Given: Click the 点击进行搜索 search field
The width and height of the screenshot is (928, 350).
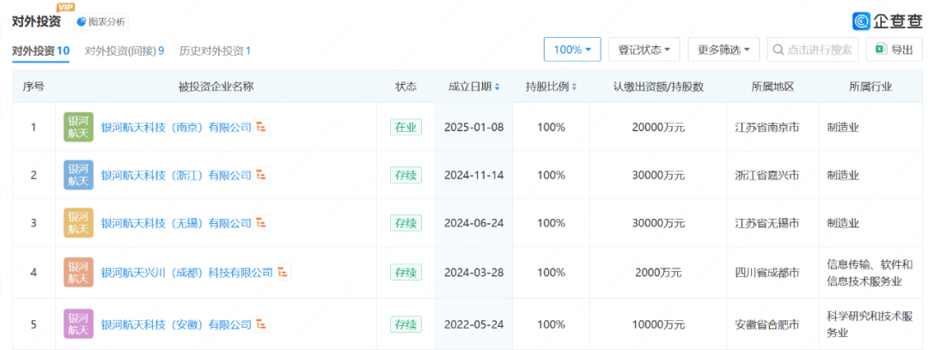Looking at the screenshot, I should click(x=813, y=49).
